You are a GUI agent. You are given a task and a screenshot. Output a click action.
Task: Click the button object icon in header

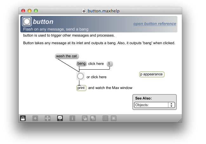[x=27, y=21]
